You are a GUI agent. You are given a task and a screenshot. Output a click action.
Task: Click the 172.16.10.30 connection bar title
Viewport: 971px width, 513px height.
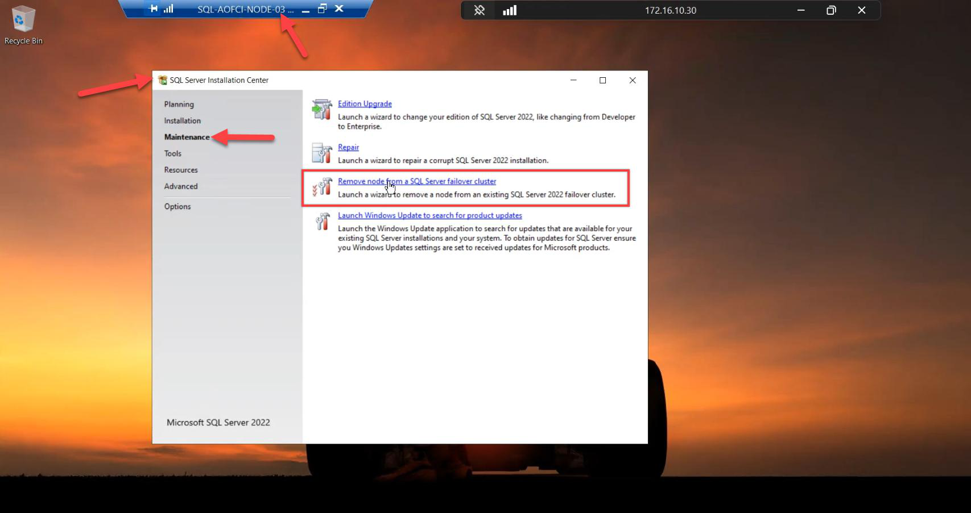click(x=671, y=10)
